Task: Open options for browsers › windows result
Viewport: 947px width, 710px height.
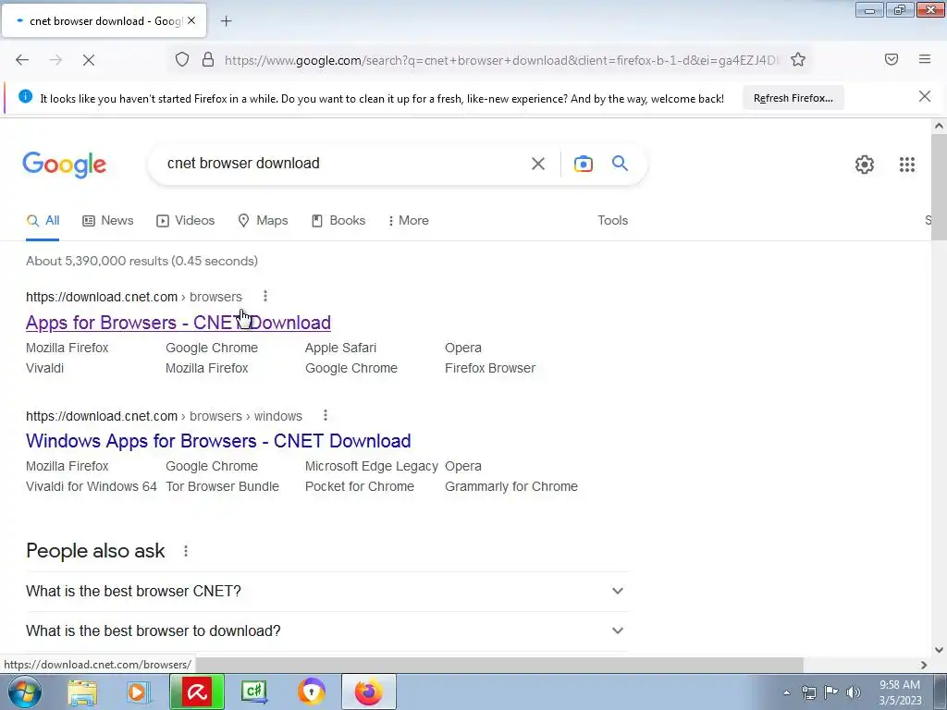Action: 325,415
